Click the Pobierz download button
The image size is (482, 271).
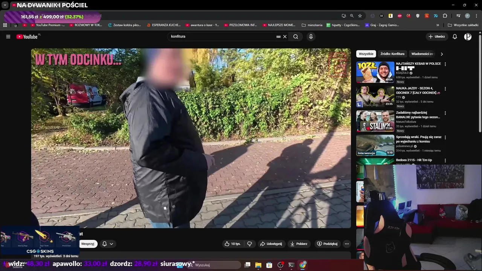point(299,244)
